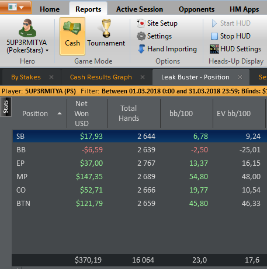Select the BB position row
Viewport: 267px width, 269px height.
[x=140, y=150]
